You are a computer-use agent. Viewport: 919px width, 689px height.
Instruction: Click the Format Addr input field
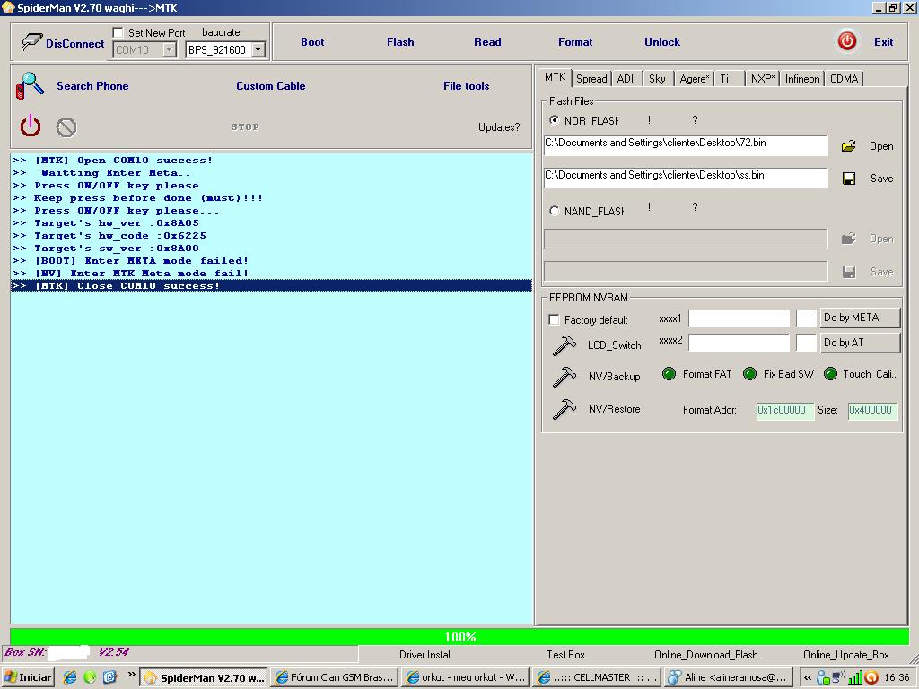785,410
